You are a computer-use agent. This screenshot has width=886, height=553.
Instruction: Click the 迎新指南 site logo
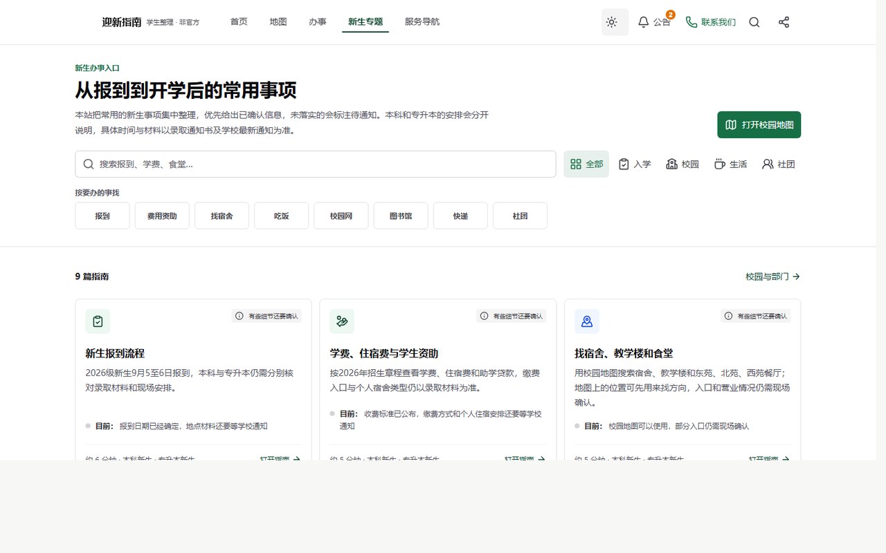pyautogui.click(x=121, y=22)
